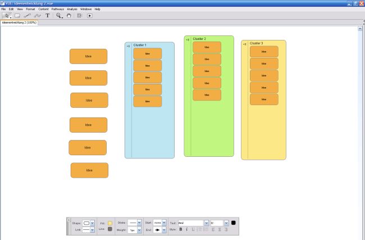Click the Cluster 1 group label
Image resolution: width=365 pixels, height=240 pixels.
point(140,45)
